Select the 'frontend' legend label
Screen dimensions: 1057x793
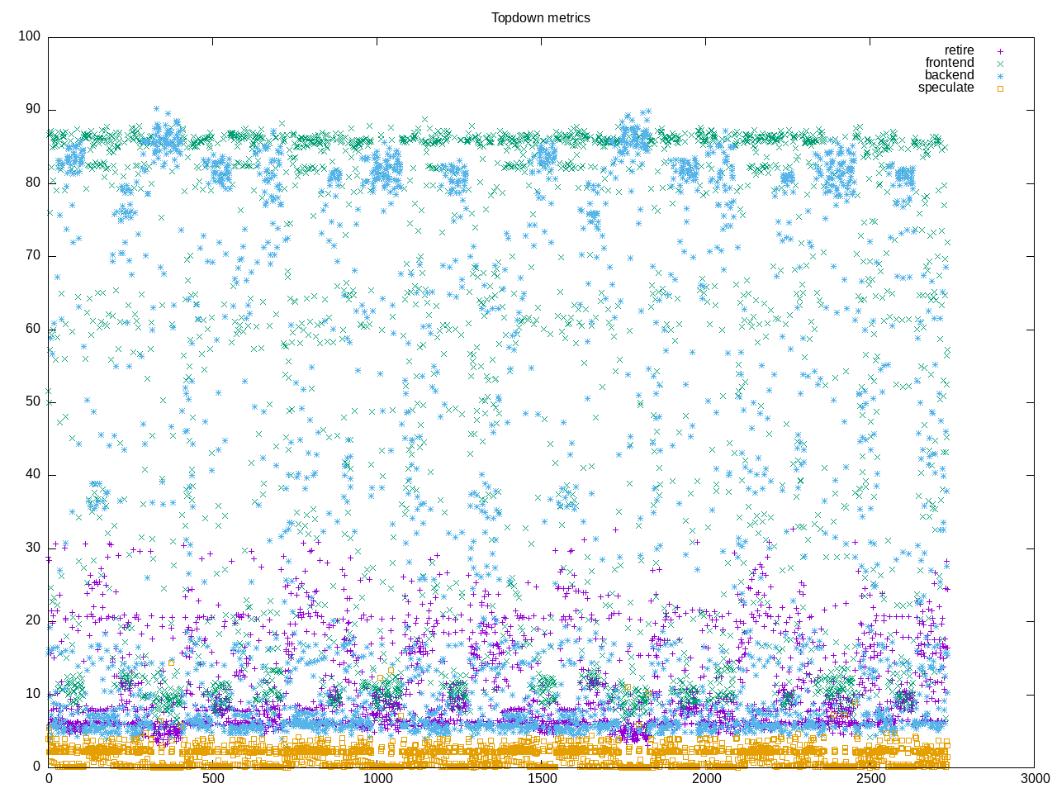(949, 63)
